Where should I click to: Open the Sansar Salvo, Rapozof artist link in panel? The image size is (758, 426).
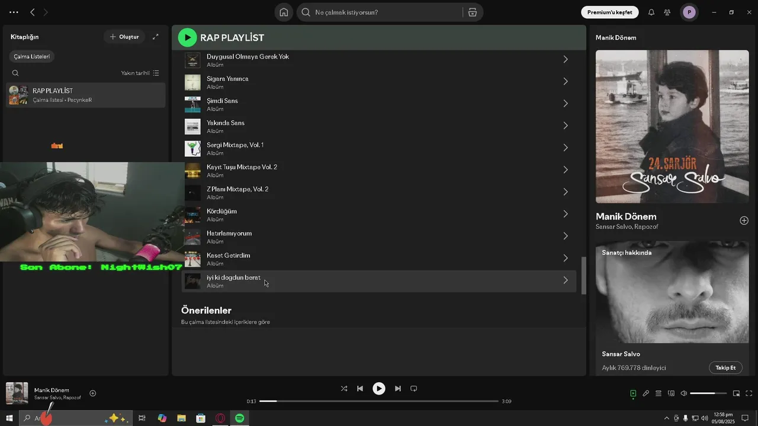[627, 227]
